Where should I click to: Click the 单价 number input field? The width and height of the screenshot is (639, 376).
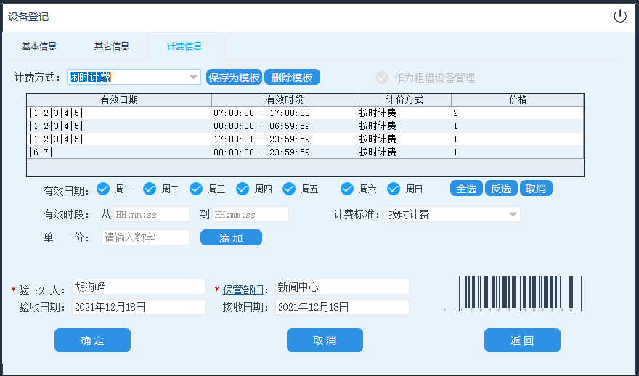pos(145,237)
